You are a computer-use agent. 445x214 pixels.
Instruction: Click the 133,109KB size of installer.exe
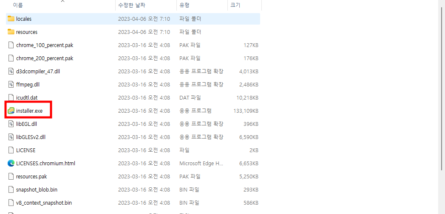246,111
